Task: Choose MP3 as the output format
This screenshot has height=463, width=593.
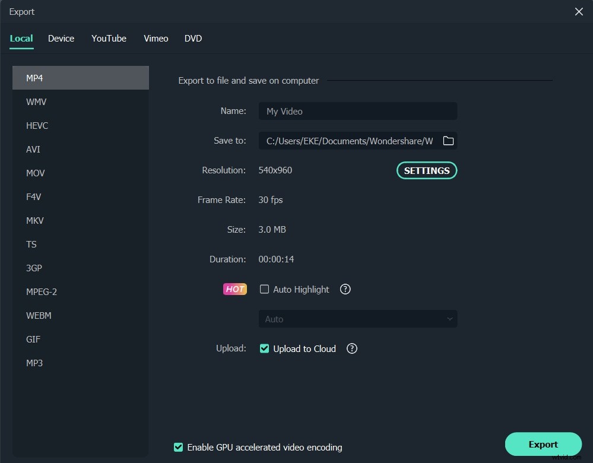Action: (x=34, y=363)
